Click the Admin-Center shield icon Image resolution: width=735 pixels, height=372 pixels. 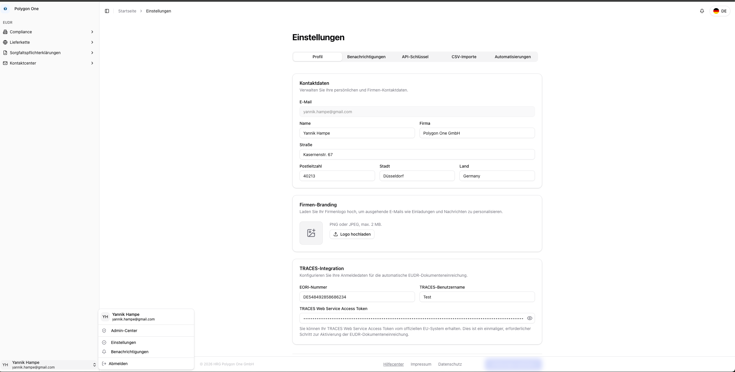(104, 331)
